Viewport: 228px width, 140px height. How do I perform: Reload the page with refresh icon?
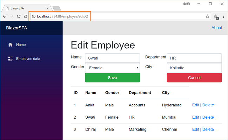[18, 16]
